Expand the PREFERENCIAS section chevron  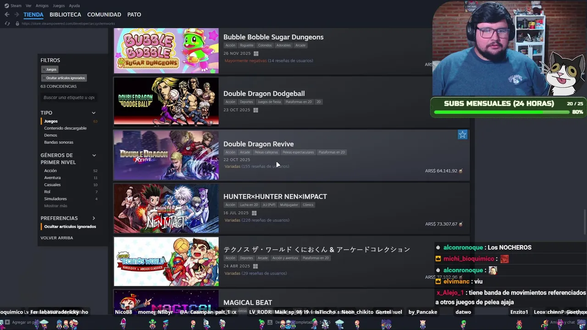(x=94, y=218)
